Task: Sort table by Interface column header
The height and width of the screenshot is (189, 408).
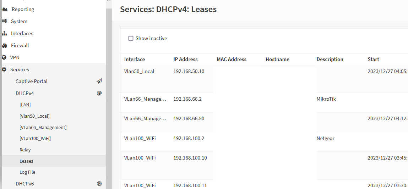Action: click(135, 59)
